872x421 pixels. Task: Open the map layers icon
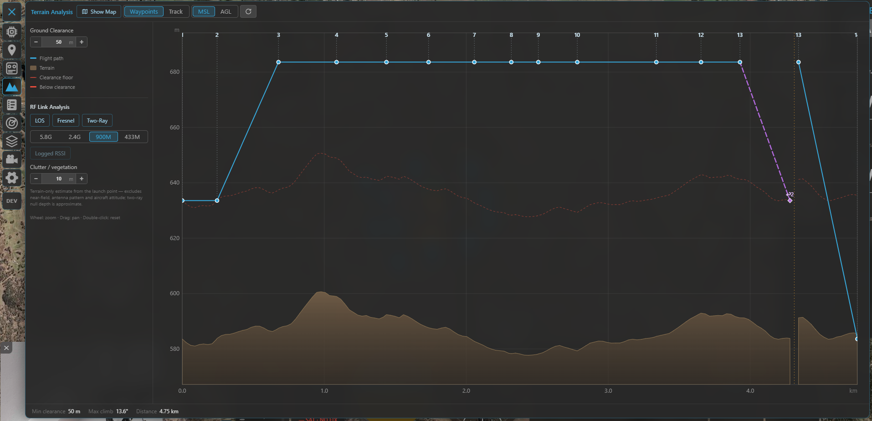(12, 141)
